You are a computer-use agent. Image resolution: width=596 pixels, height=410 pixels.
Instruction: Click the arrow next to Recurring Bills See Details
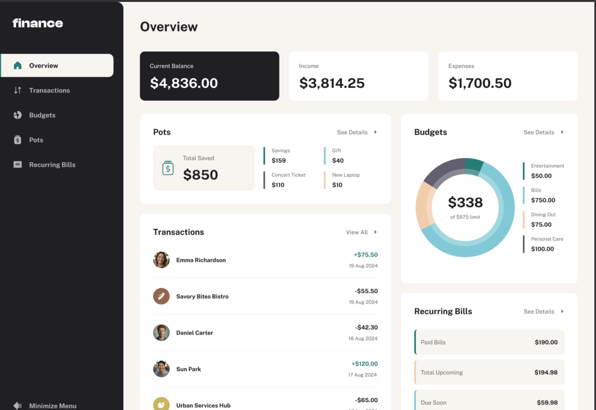(x=562, y=311)
